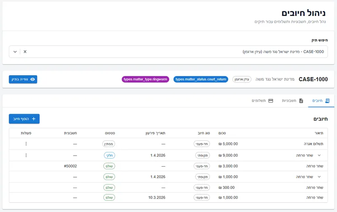Open the חיפוש תיק dropdown arrow

click(15, 52)
